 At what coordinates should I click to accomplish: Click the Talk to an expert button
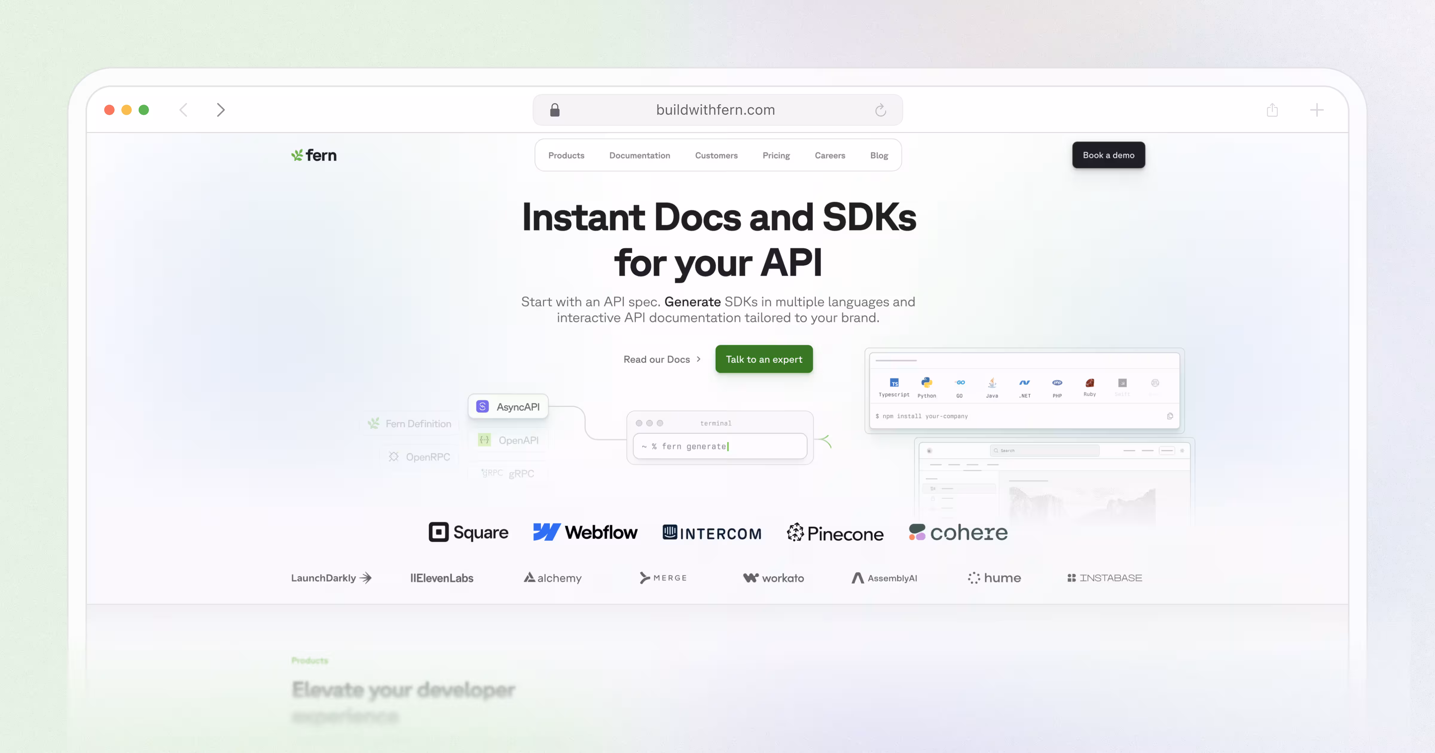764,359
